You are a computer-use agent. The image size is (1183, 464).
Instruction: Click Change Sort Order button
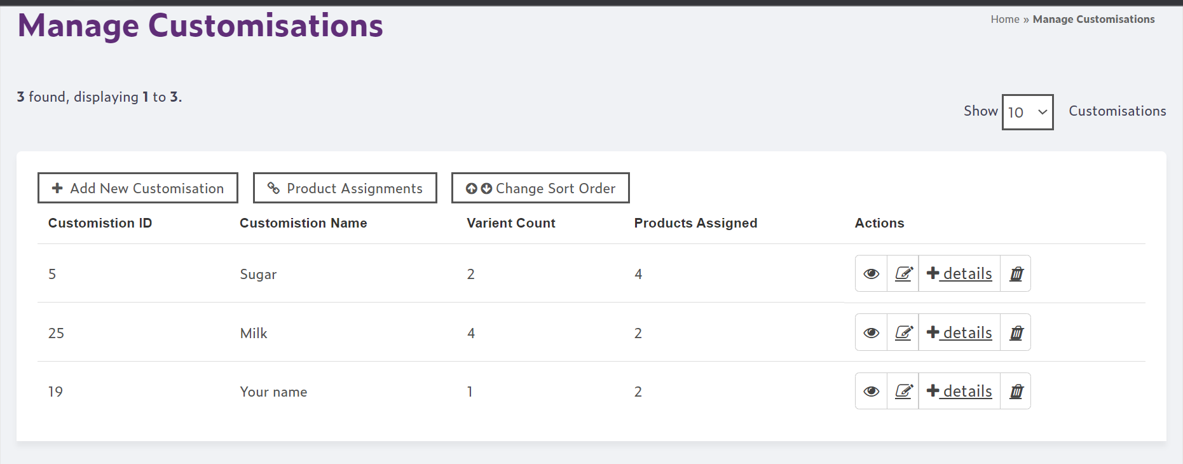(x=540, y=188)
